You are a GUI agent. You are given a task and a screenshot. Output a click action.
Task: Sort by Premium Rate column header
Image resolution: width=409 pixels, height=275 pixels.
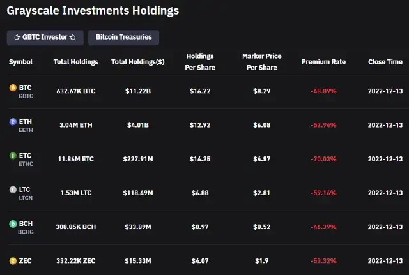coord(323,62)
